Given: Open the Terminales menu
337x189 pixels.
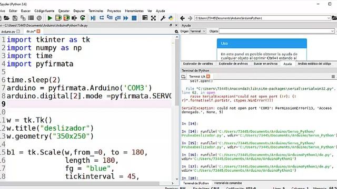Looking at the screenshot, I should (96, 11).
